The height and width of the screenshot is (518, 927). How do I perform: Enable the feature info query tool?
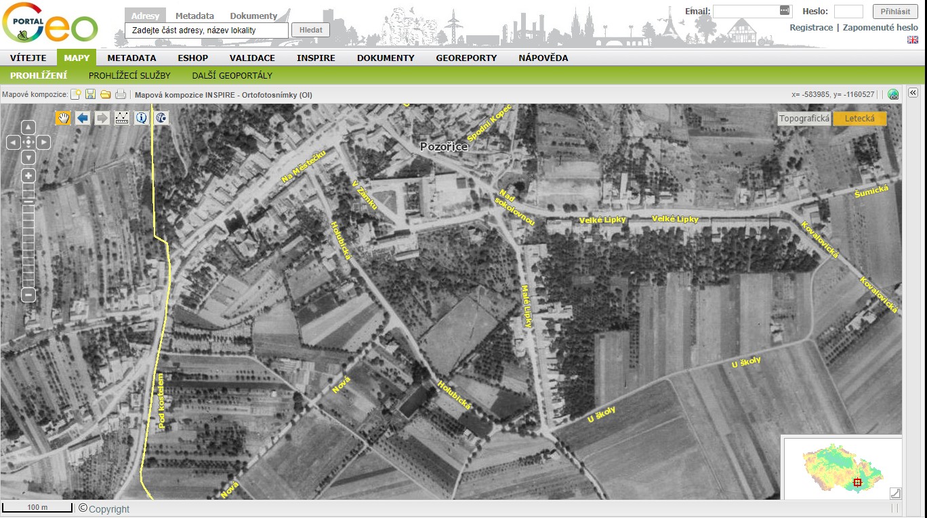(142, 118)
